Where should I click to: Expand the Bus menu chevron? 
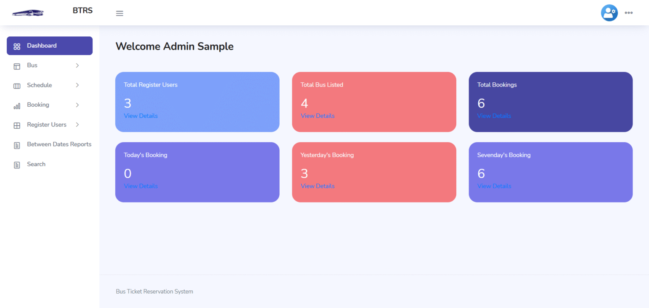[77, 65]
